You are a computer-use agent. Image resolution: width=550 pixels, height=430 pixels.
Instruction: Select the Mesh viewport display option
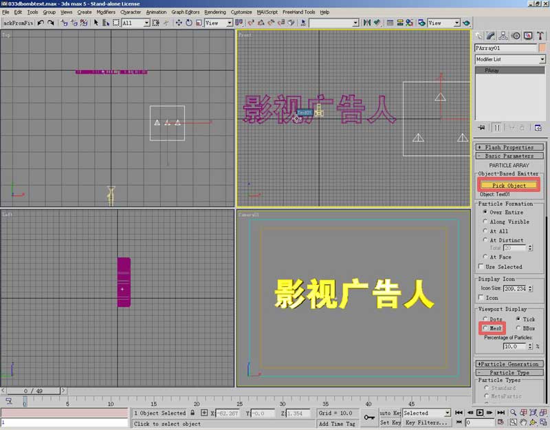coord(486,329)
